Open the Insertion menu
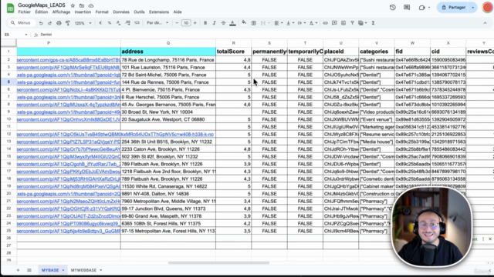The height and width of the screenshot is (277, 494). 83,12
